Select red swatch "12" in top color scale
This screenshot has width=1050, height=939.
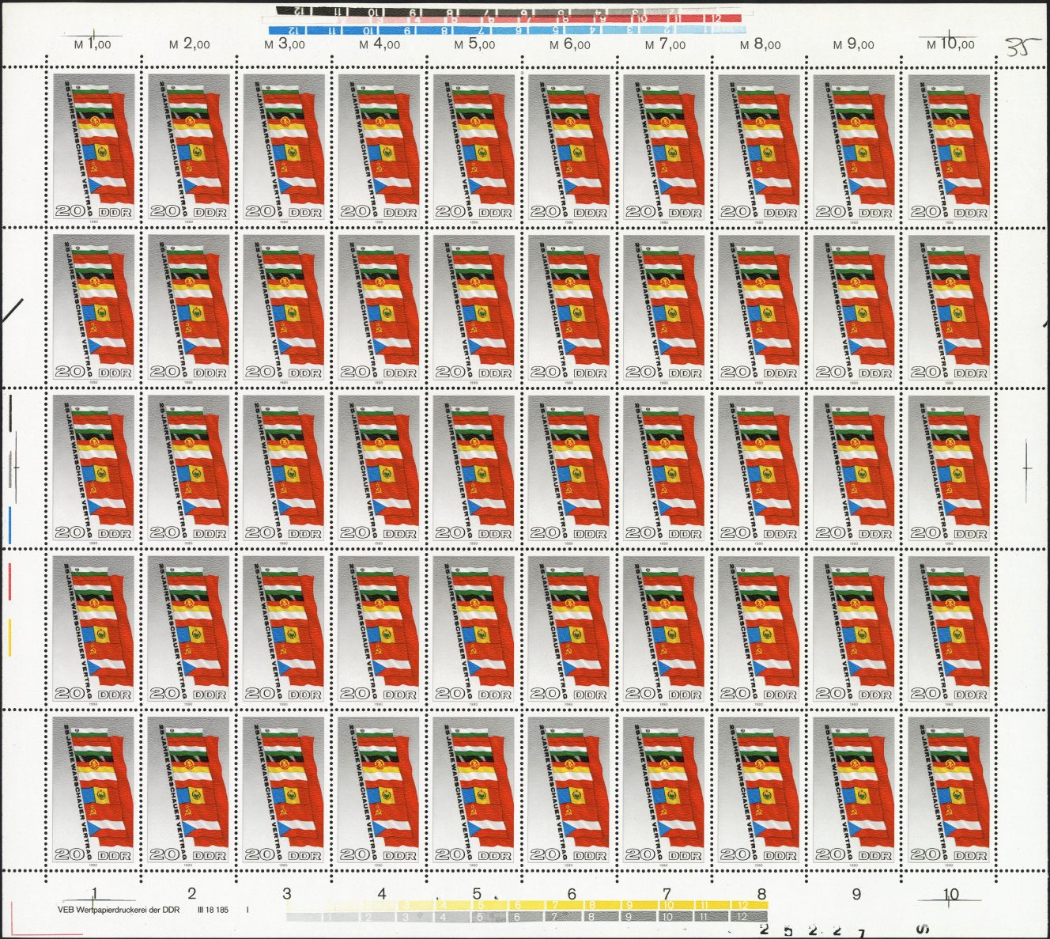[716, 17]
